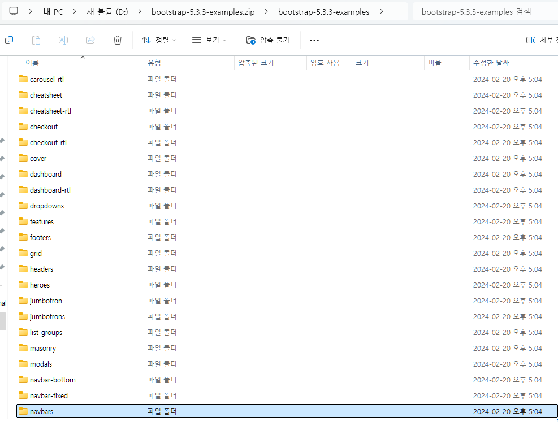Select the carousel-rtl folder icon
This screenshot has width=558, height=422.
[x=23, y=79]
